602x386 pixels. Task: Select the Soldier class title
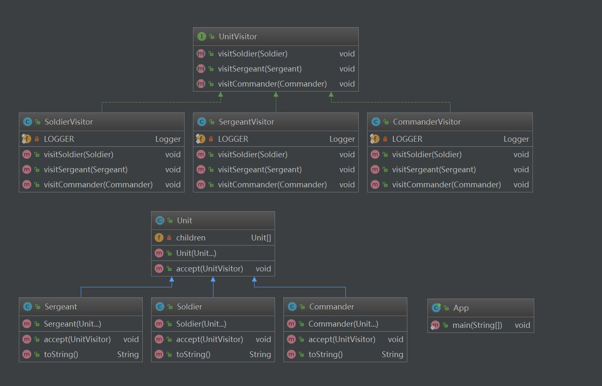[x=189, y=307]
